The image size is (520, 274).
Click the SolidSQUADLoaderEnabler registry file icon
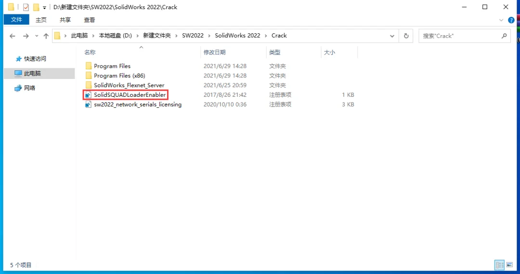[x=88, y=95]
